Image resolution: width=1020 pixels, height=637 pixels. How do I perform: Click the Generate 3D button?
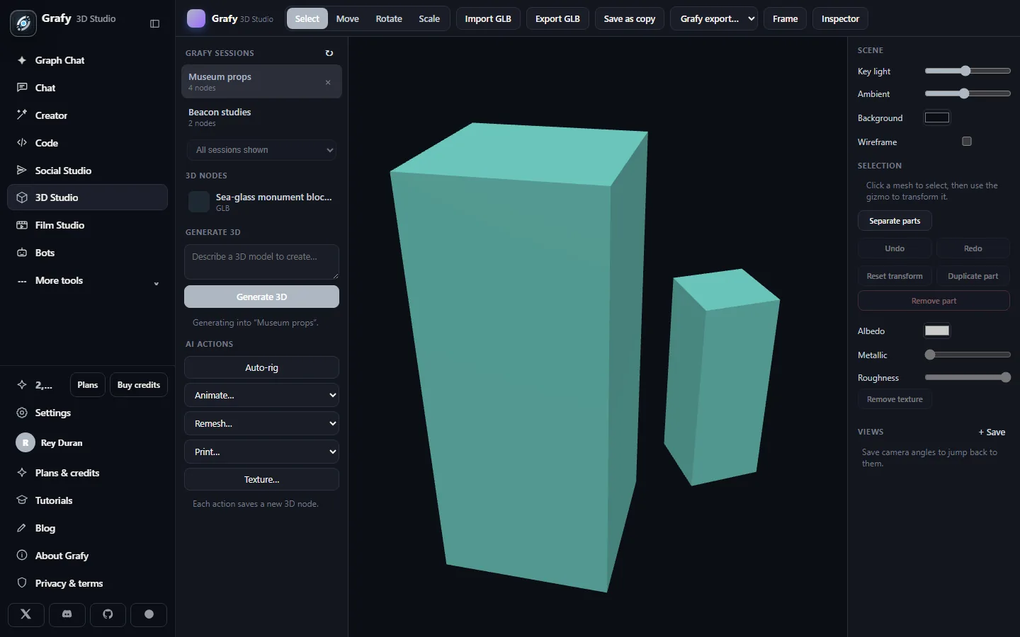tap(261, 297)
